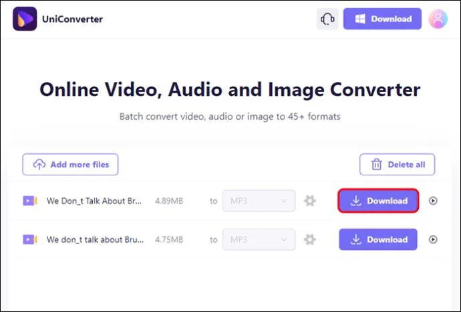This screenshot has height=312, width=461.
Task: Click the 4.75MB file size text
Action: point(169,240)
